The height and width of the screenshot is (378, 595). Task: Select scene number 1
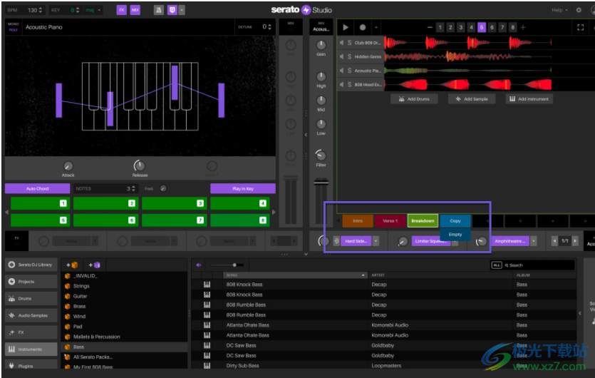[x=440, y=27]
